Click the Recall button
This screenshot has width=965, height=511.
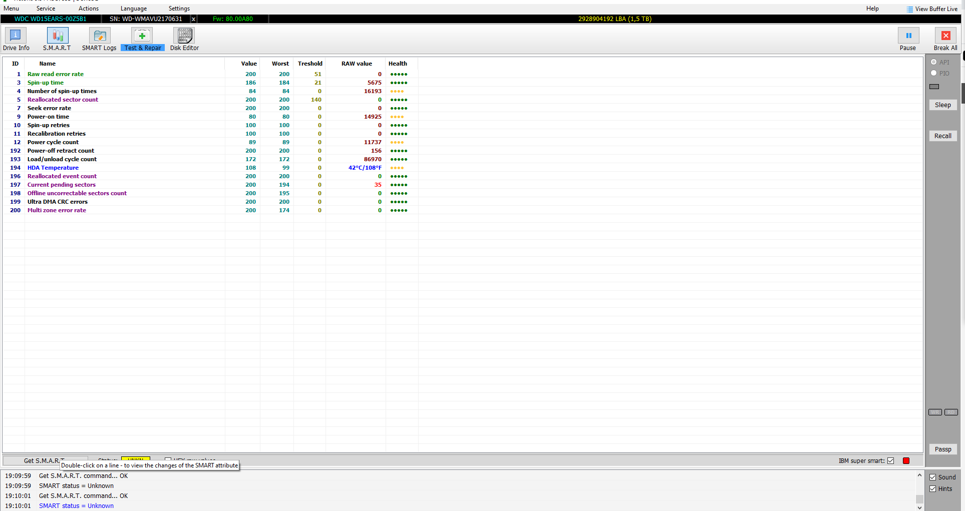943,136
